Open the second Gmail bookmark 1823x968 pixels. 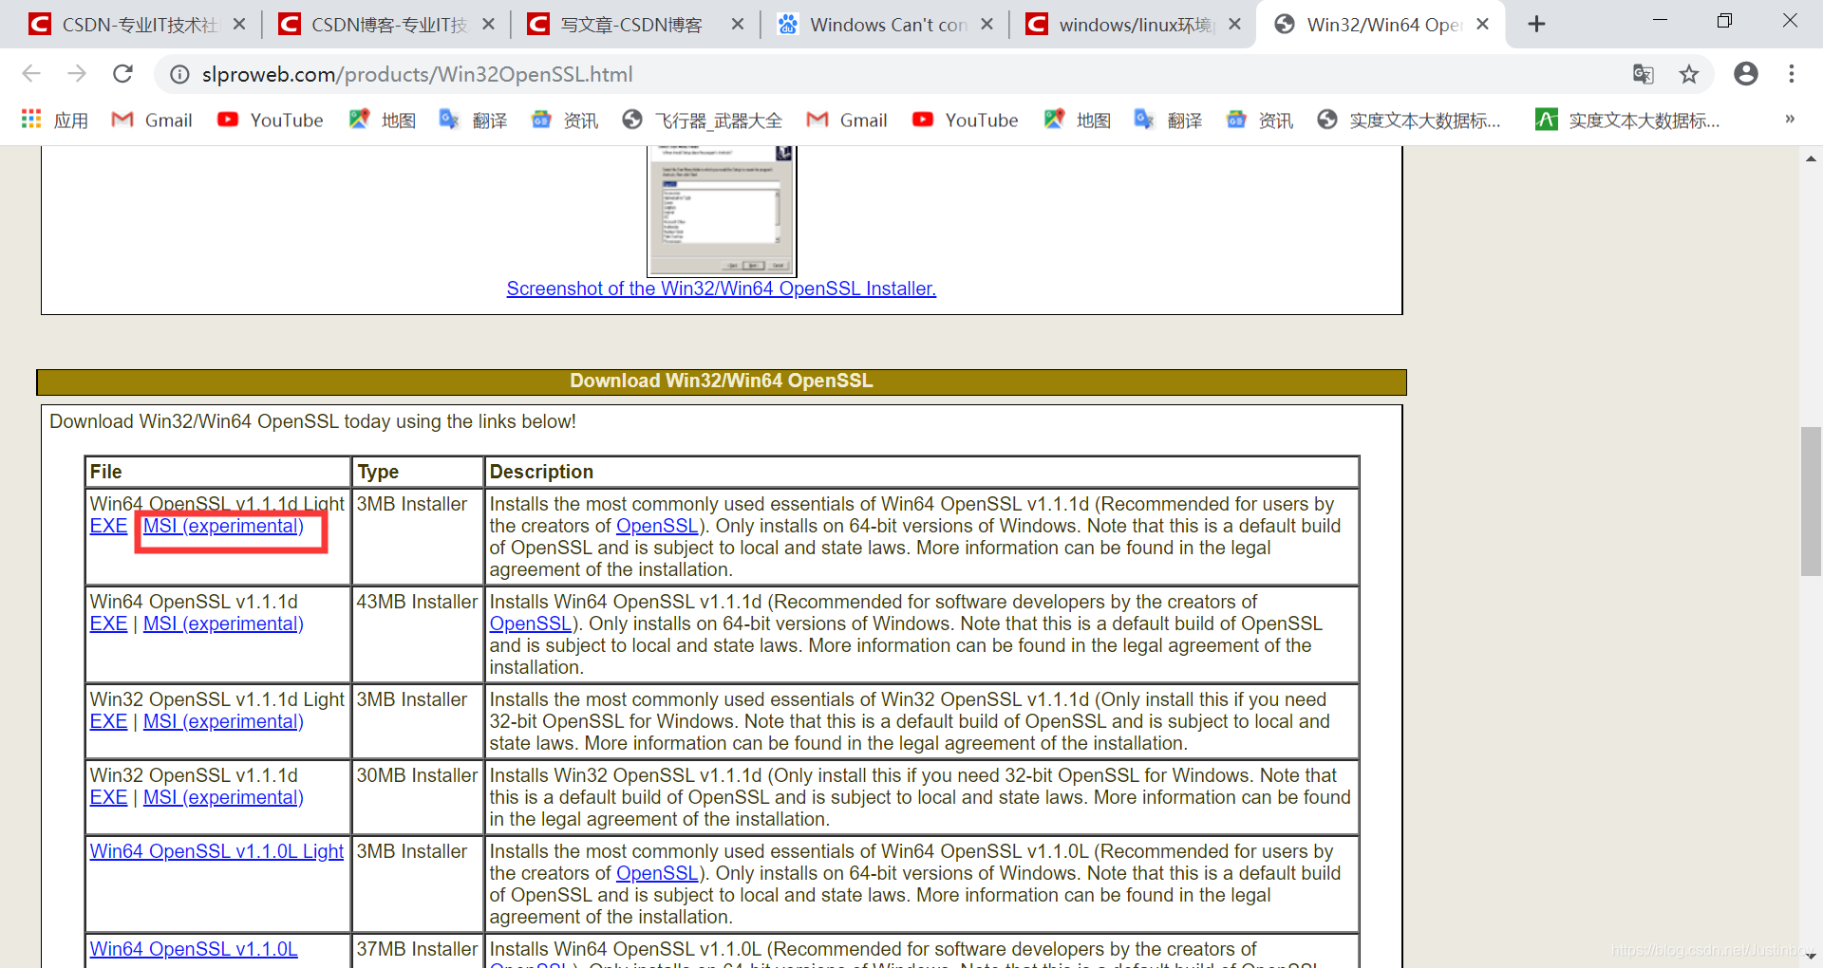click(847, 120)
